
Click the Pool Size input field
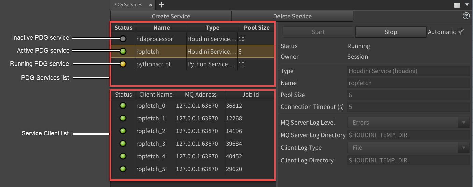408,95
